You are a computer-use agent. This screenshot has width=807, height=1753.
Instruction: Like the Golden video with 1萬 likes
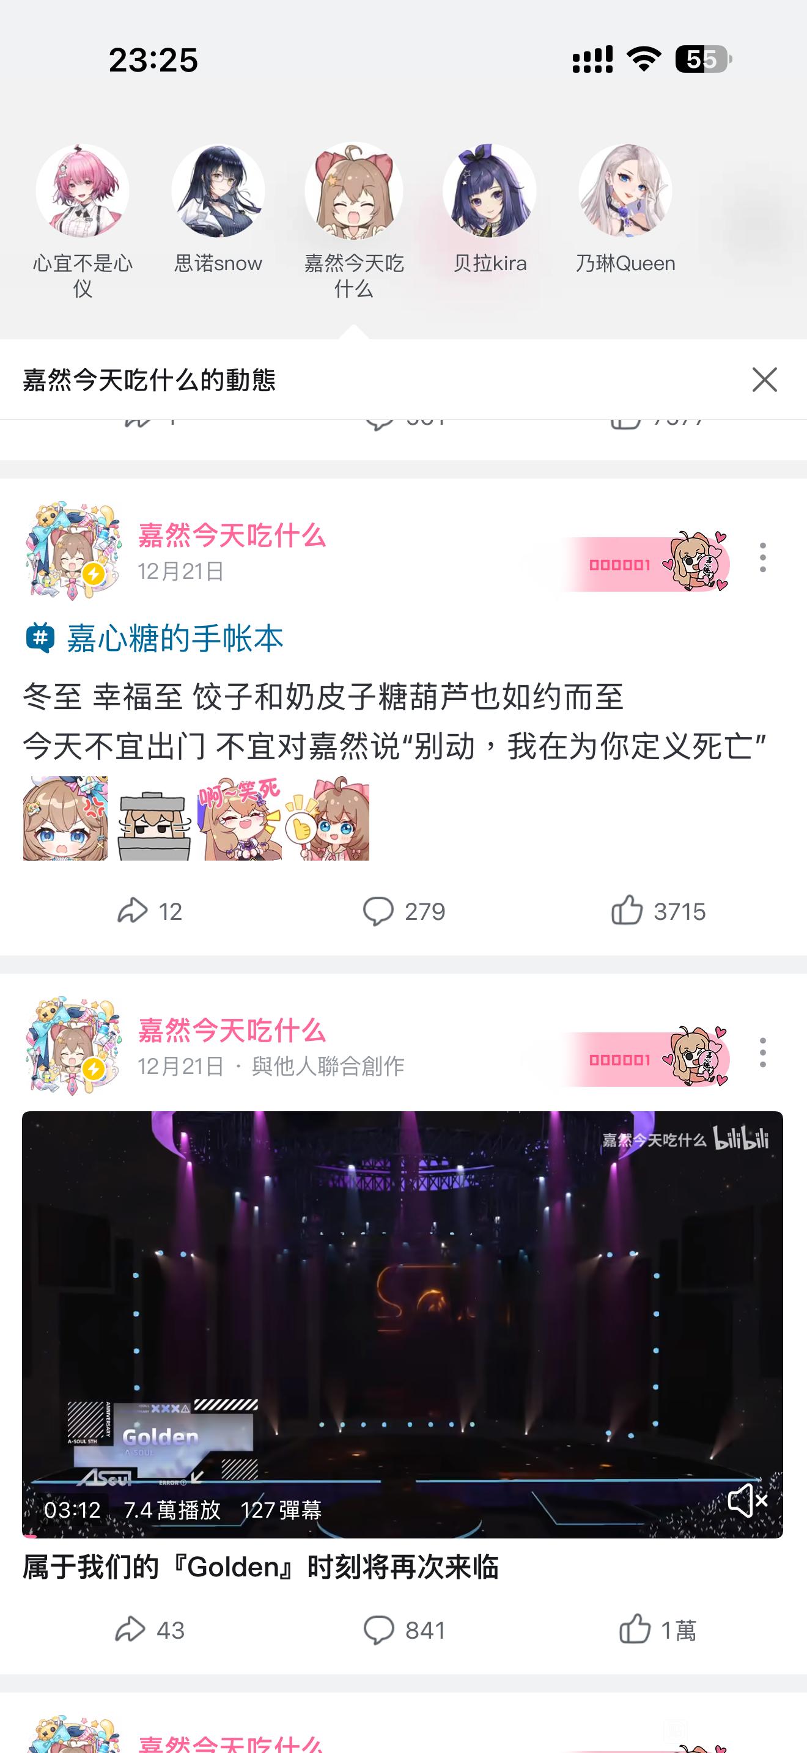658,1630
